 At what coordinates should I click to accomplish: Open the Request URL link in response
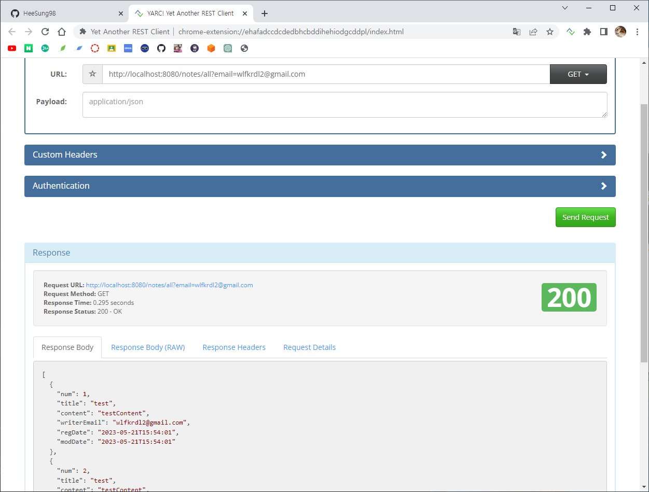click(170, 285)
